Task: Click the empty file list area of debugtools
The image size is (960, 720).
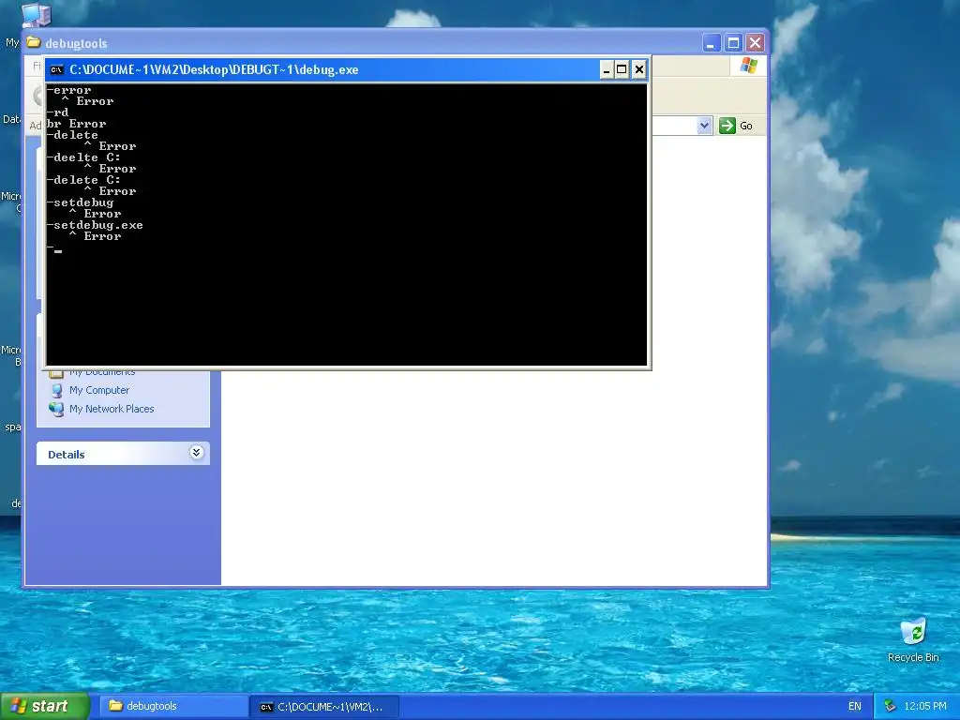Action: pos(493,477)
